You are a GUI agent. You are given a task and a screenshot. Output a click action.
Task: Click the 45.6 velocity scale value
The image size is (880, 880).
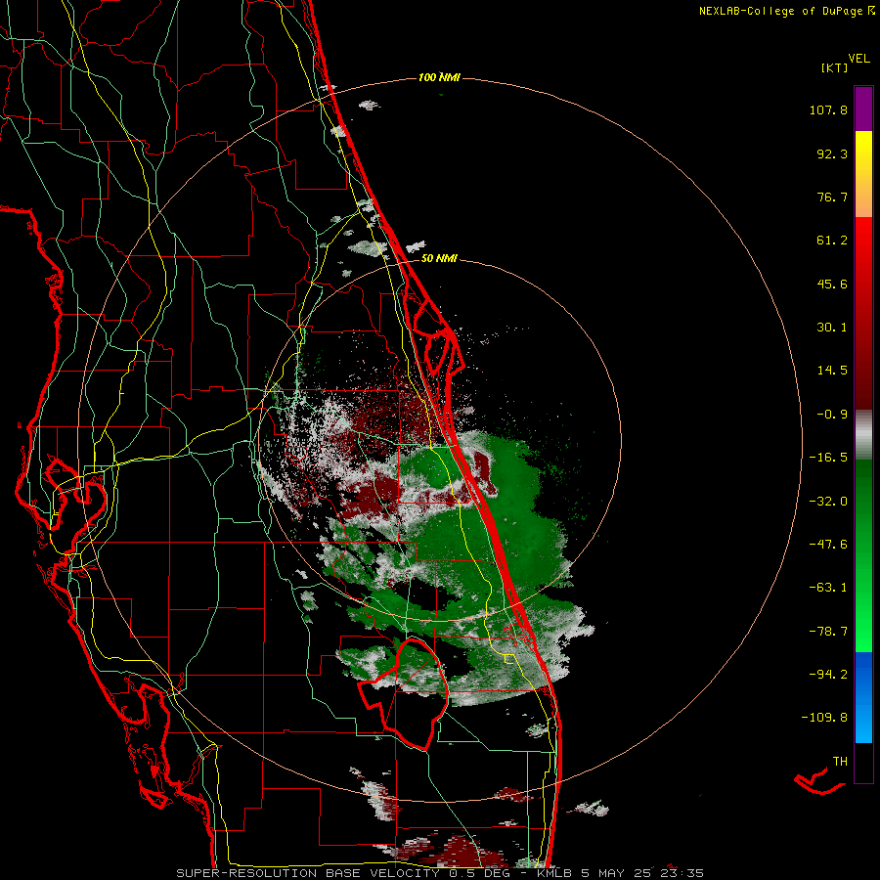coord(832,284)
